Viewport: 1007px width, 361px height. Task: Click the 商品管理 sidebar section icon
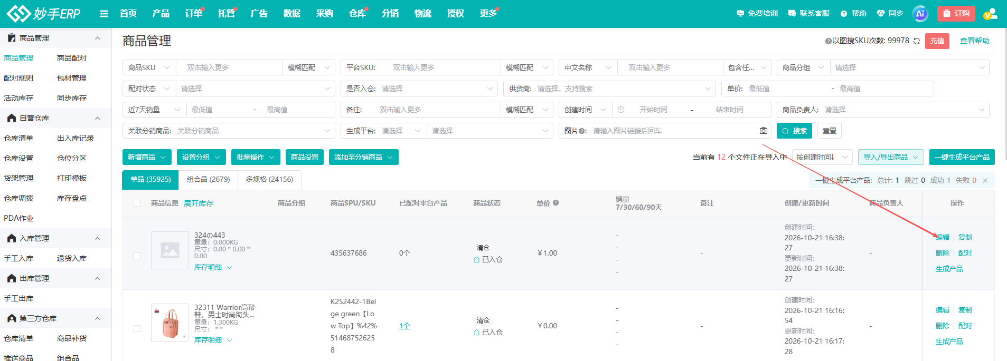(x=12, y=38)
